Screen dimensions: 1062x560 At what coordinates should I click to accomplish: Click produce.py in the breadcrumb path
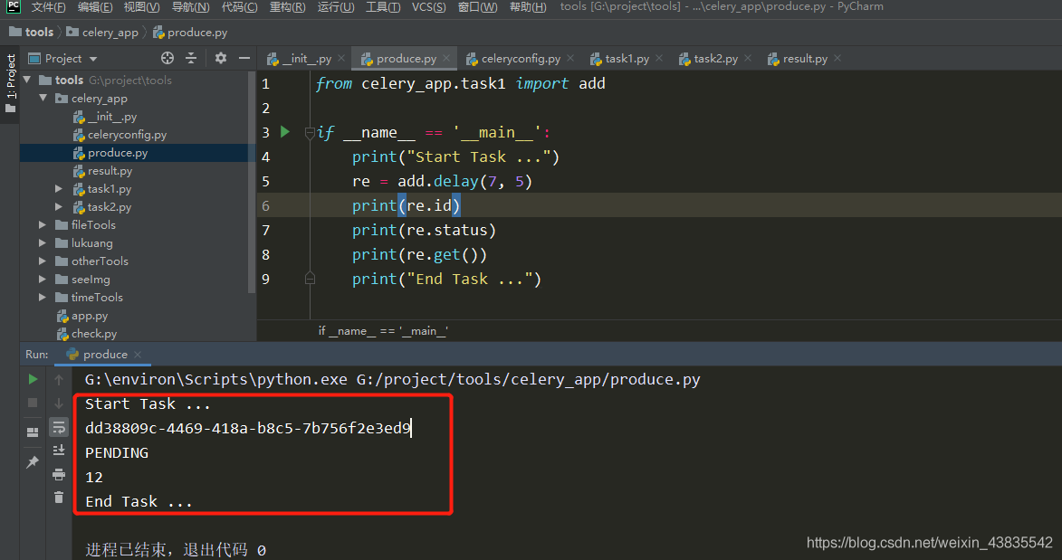coord(190,32)
